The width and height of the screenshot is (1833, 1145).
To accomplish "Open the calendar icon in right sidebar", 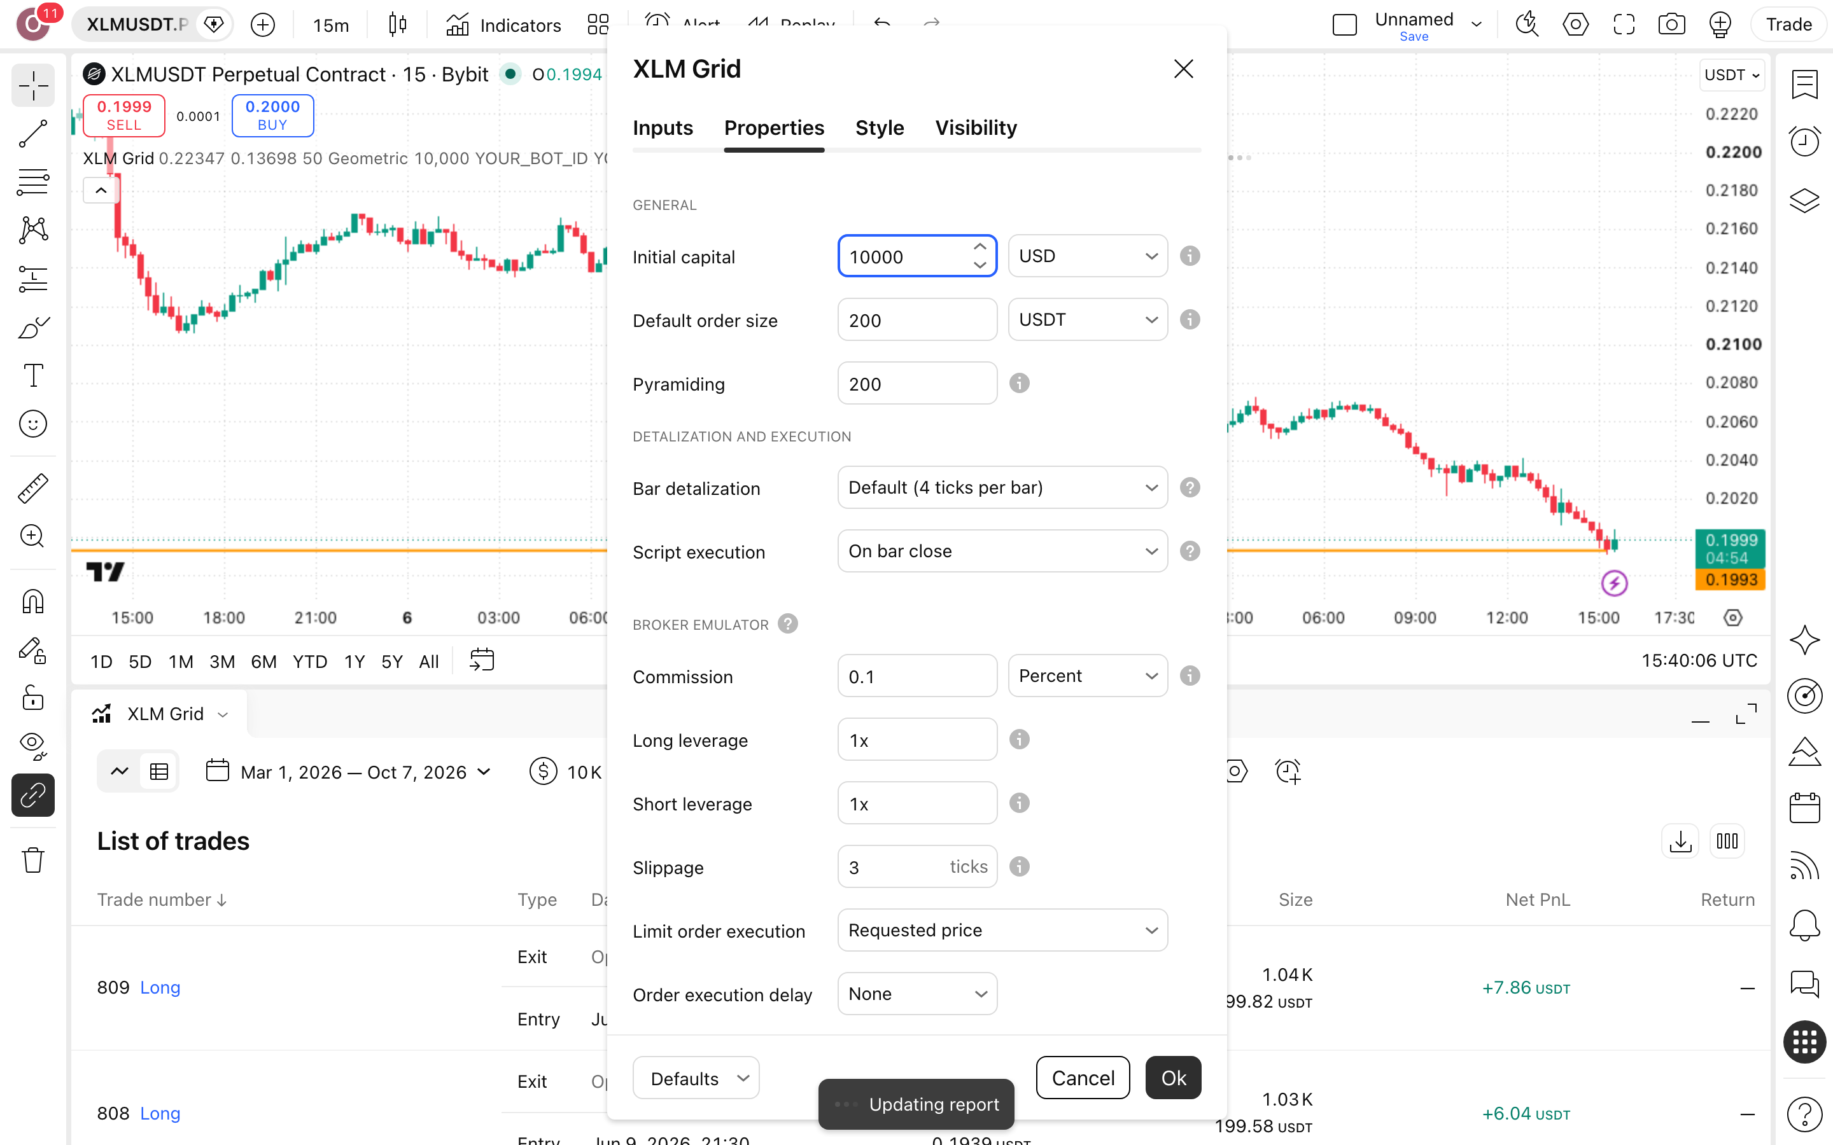I will (1804, 808).
